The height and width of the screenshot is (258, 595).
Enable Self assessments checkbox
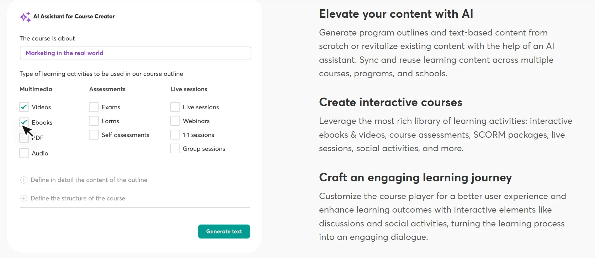[x=94, y=135]
